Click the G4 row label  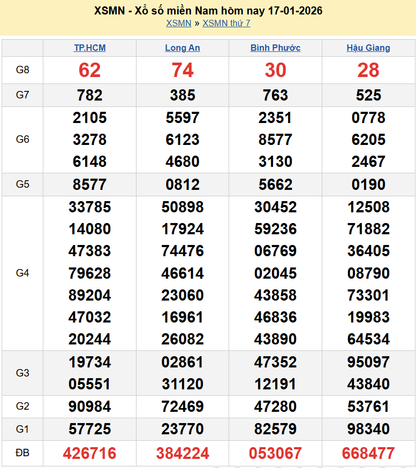pos(22,273)
